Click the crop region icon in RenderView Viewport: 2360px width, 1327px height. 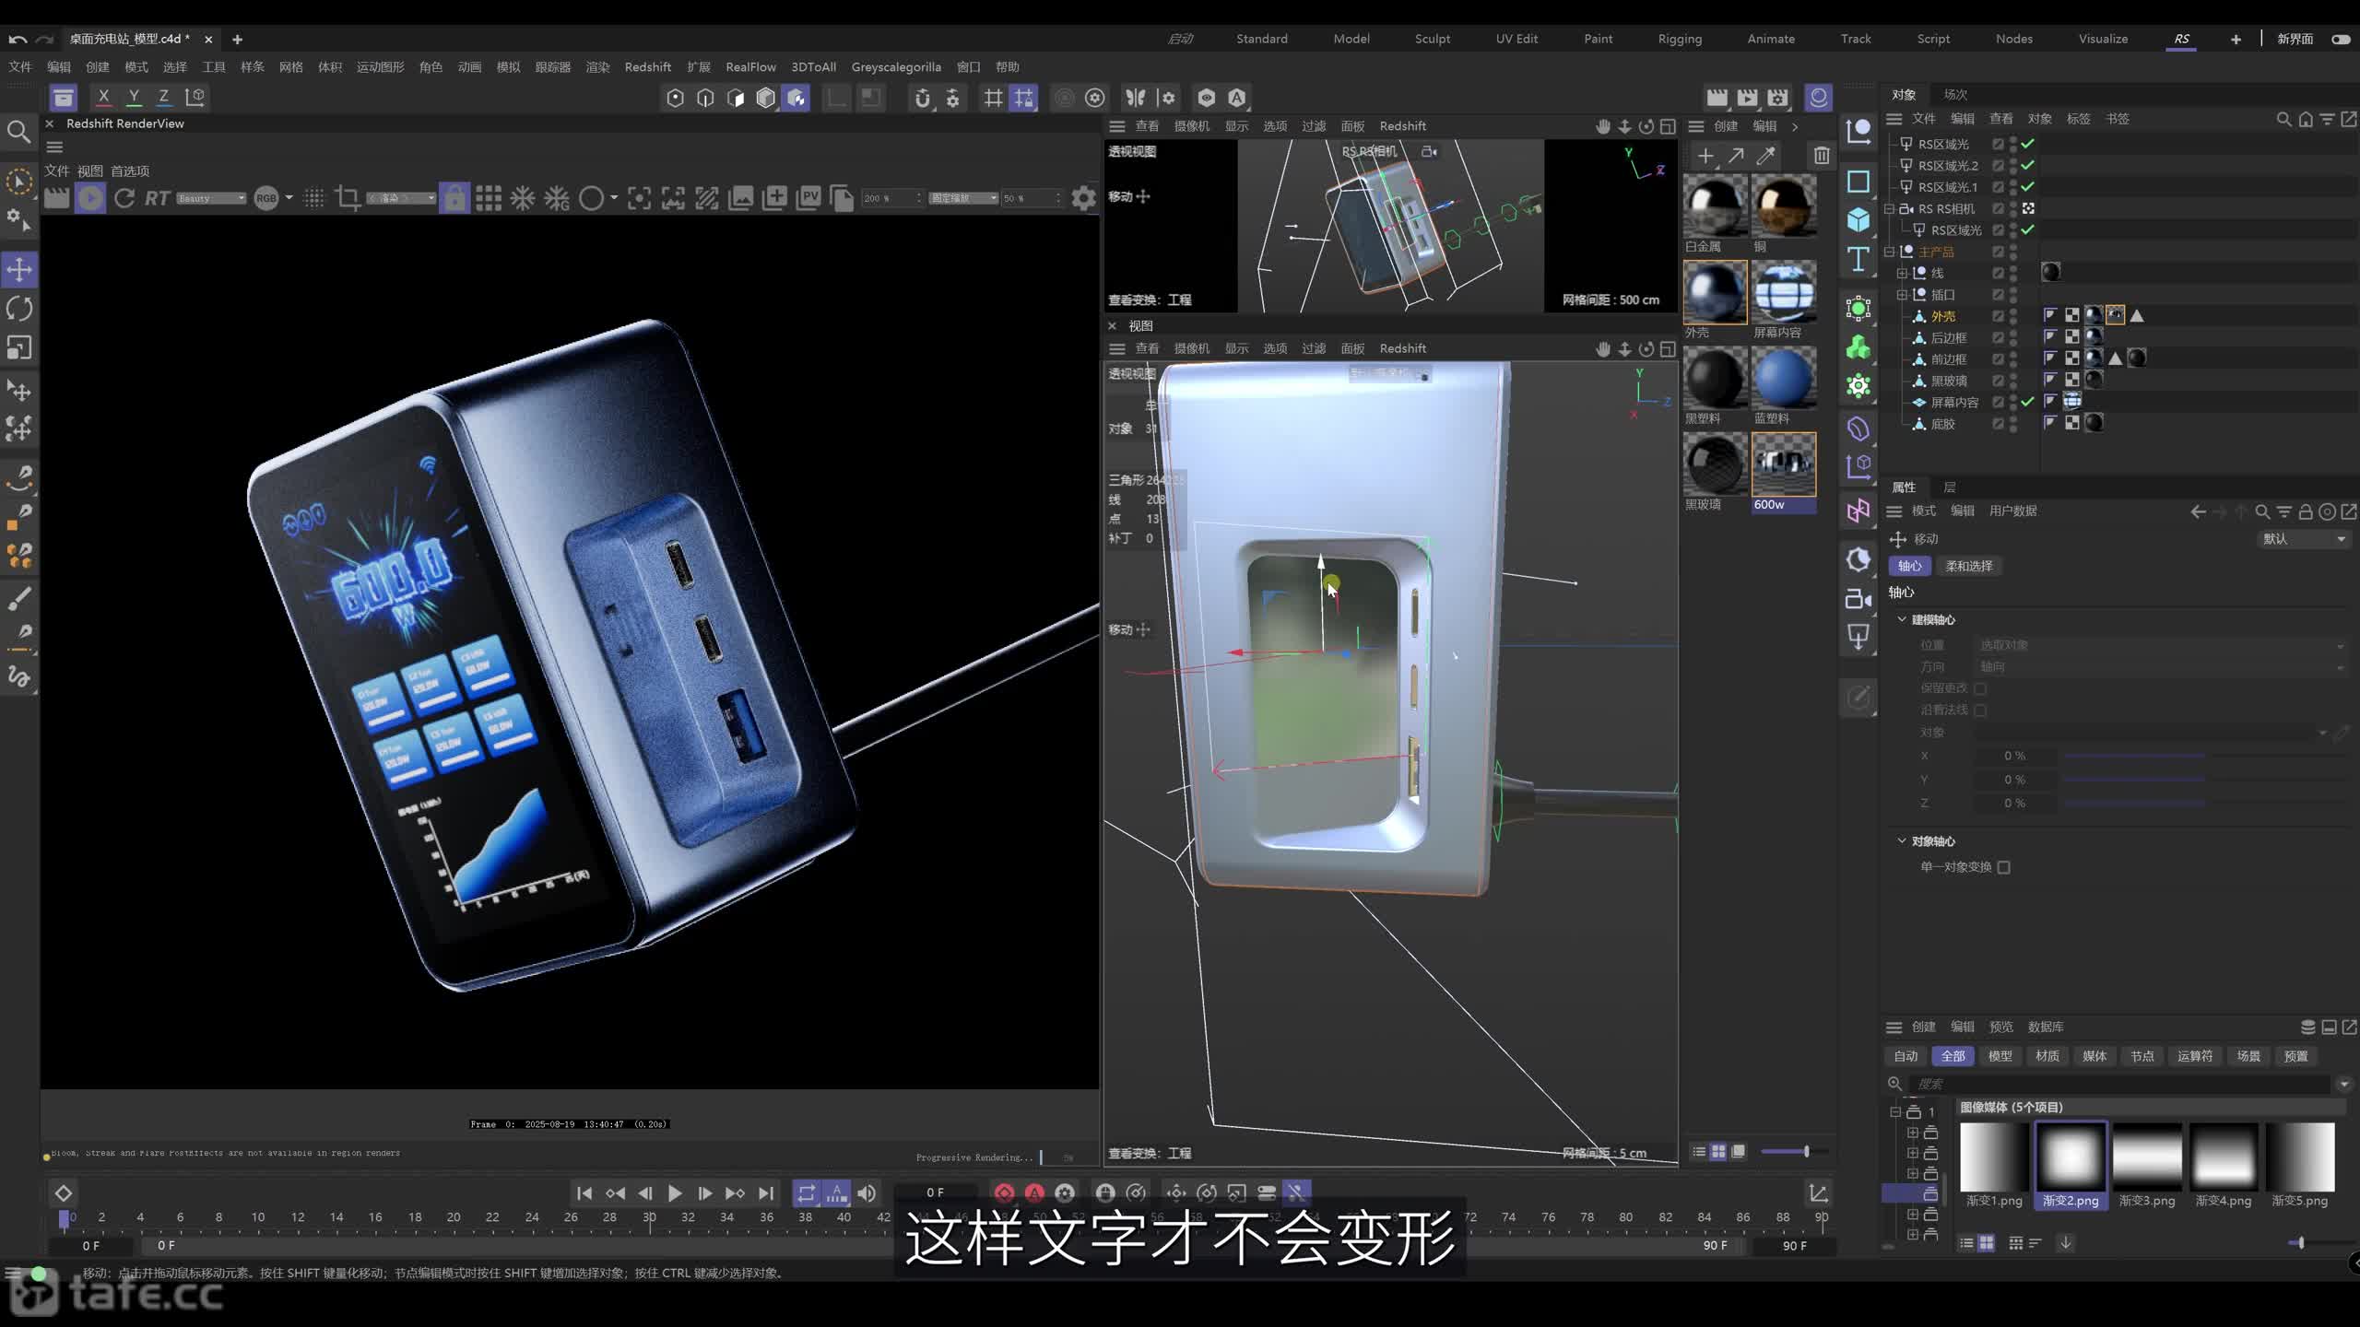(x=348, y=198)
